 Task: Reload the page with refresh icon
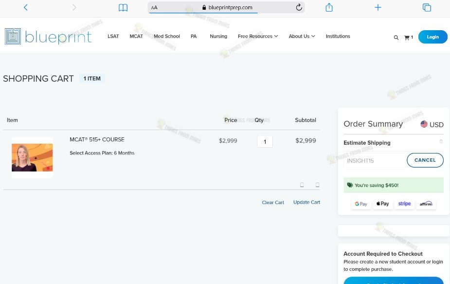(x=299, y=7)
